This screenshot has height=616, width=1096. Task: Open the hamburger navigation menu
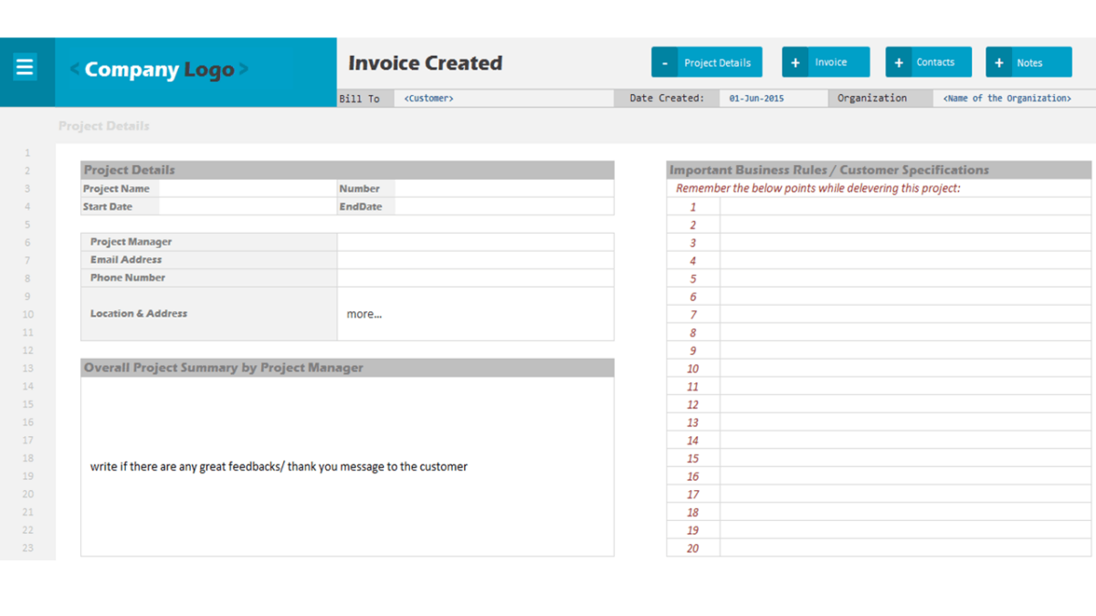point(25,66)
